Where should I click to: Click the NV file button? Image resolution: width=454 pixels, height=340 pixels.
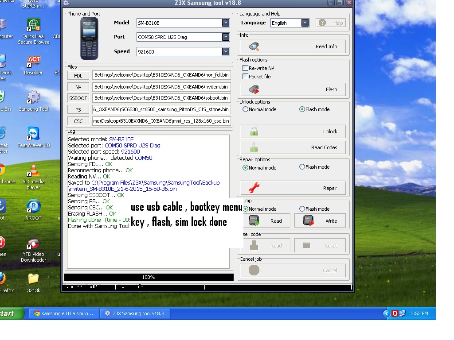(x=78, y=87)
